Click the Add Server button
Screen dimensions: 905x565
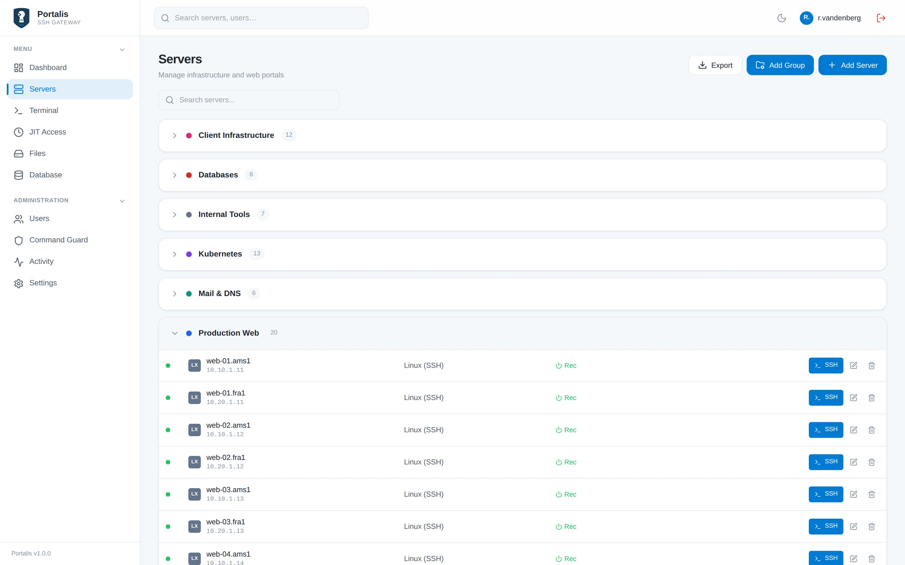pyautogui.click(x=852, y=65)
